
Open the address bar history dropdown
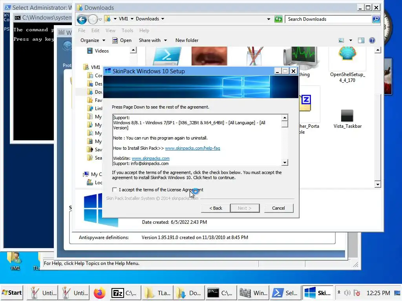pyautogui.click(x=269, y=19)
